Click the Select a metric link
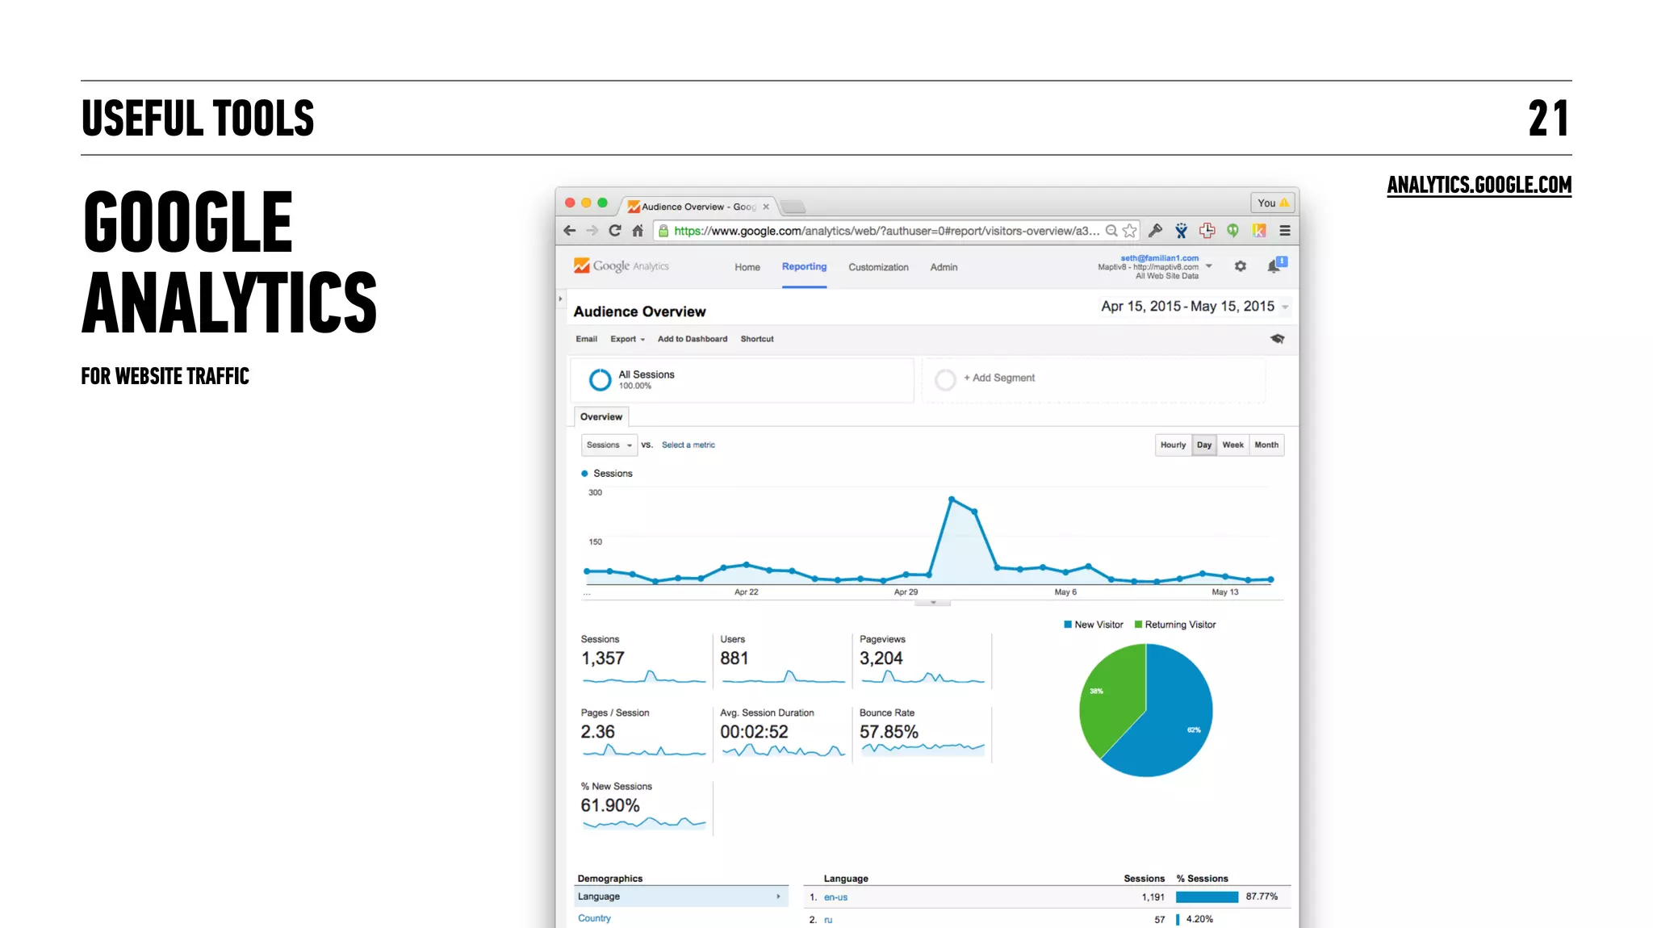 (x=688, y=445)
